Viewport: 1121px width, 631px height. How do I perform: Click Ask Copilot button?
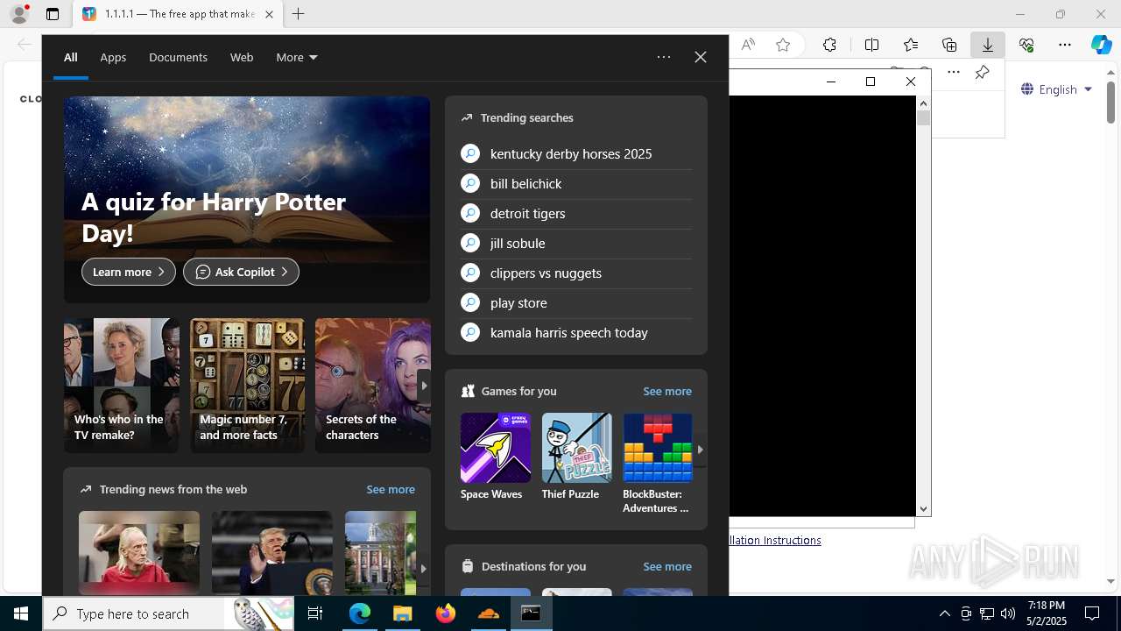241,272
